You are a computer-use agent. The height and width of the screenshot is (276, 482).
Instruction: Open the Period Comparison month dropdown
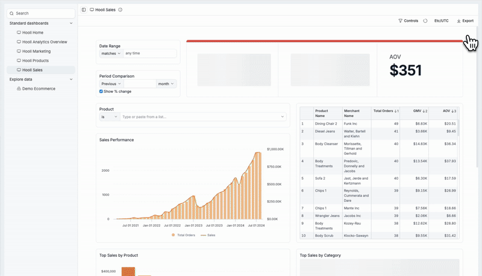click(x=166, y=84)
